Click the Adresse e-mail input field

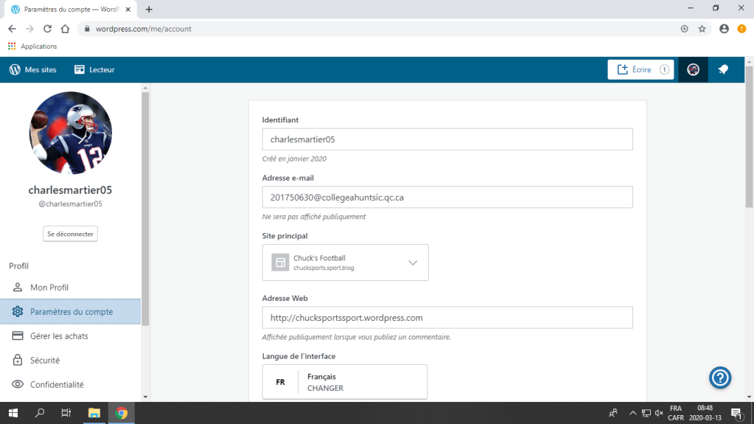tap(447, 197)
